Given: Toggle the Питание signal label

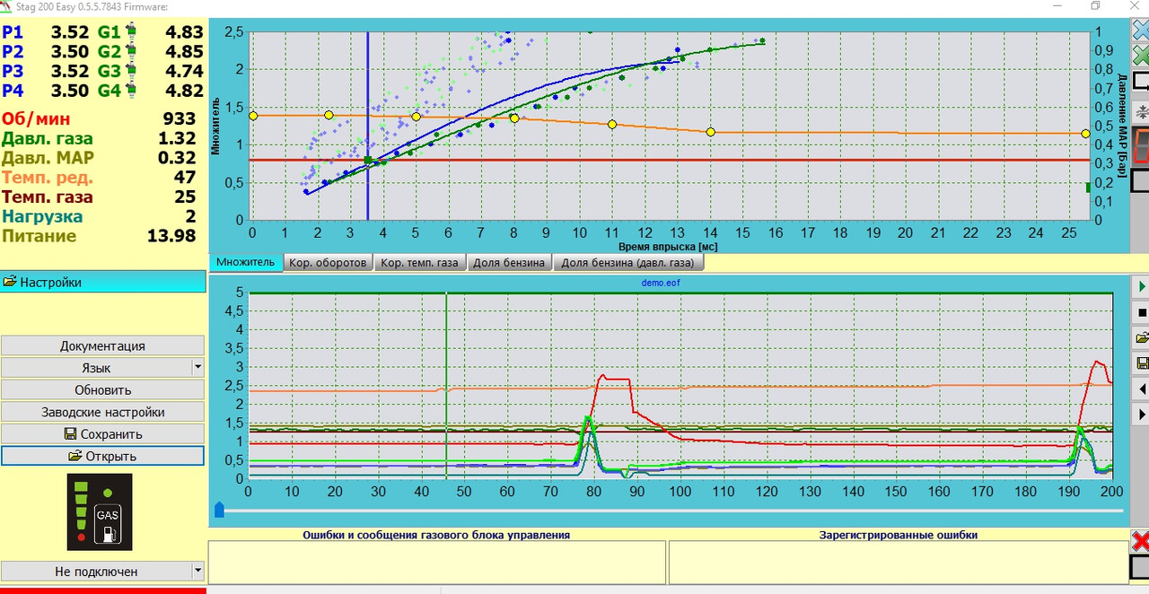Looking at the screenshot, I should point(39,236).
